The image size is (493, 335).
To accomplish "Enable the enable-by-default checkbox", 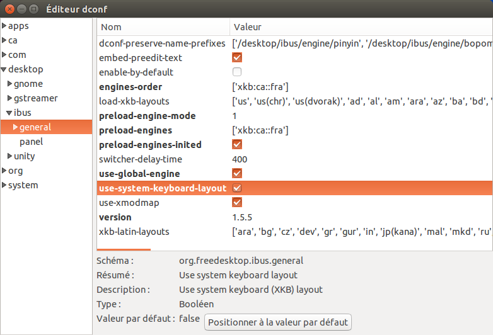I will click(237, 72).
